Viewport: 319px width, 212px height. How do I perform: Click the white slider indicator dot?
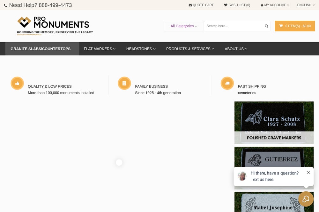click(x=119, y=162)
